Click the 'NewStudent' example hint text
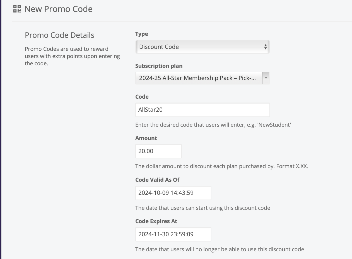Screen dimensions: 352x259 coord(213,125)
